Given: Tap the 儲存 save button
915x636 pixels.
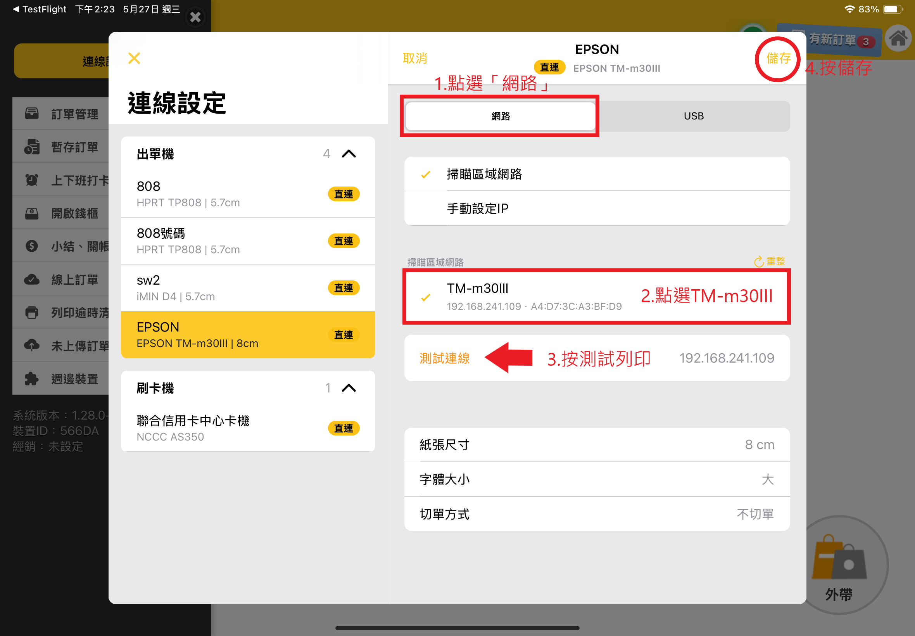Looking at the screenshot, I should (779, 59).
